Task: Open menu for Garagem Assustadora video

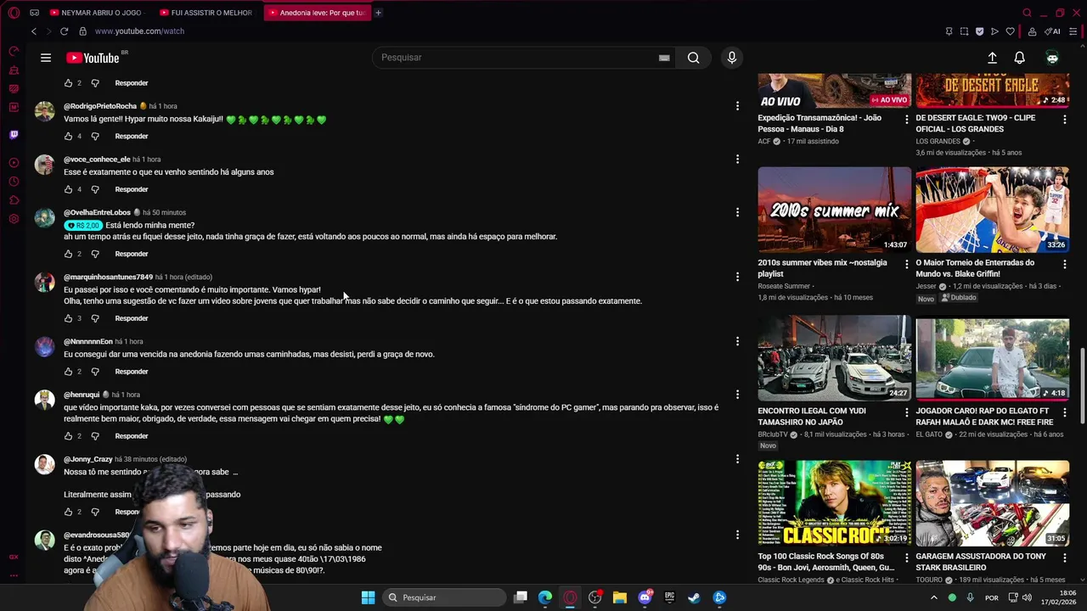Action: pyautogui.click(x=1064, y=558)
